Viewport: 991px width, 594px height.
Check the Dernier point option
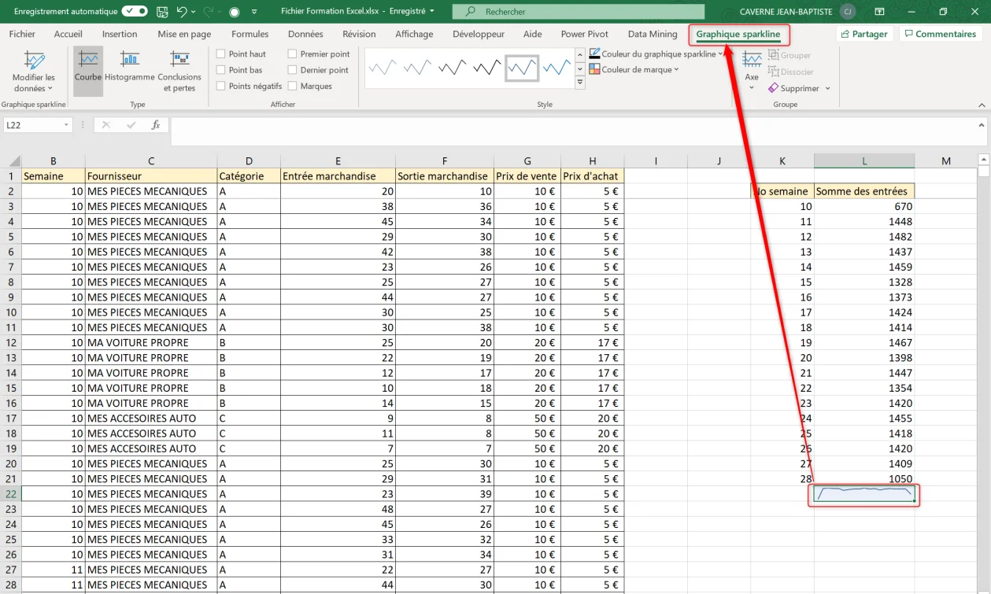[x=293, y=70]
